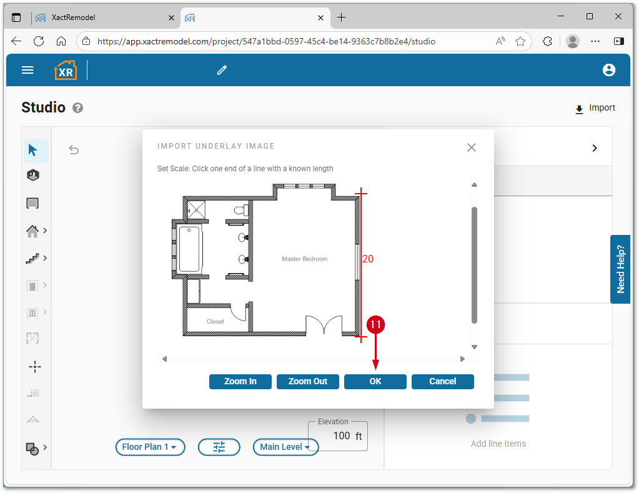
Task: Click the 3D view cube icon
Action: click(x=33, y=176)
